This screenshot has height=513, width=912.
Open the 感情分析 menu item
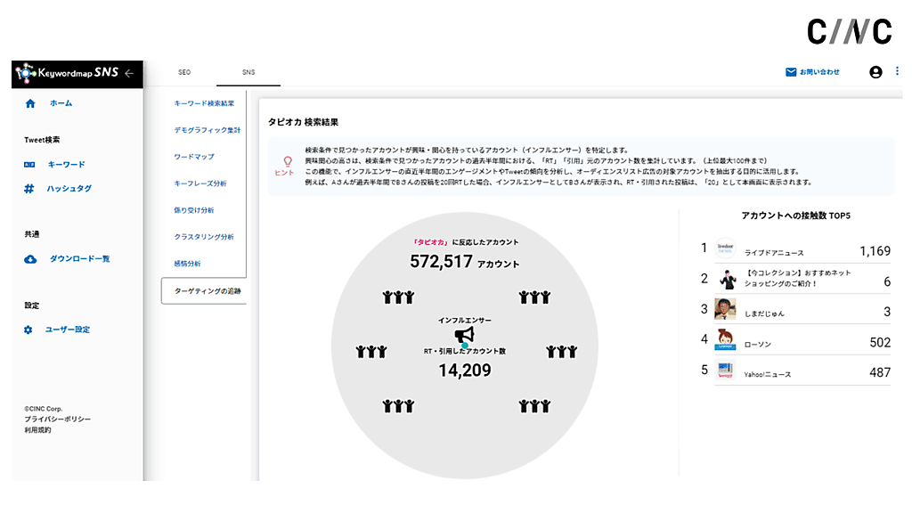click(188, 264)
